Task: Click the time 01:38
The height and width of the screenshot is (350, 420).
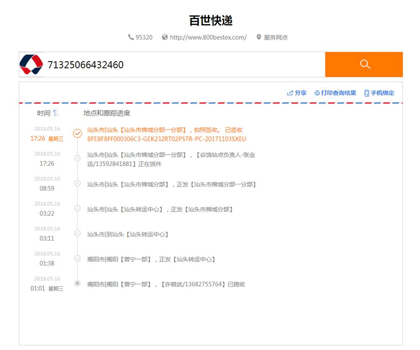Action: tap(47, 263)
